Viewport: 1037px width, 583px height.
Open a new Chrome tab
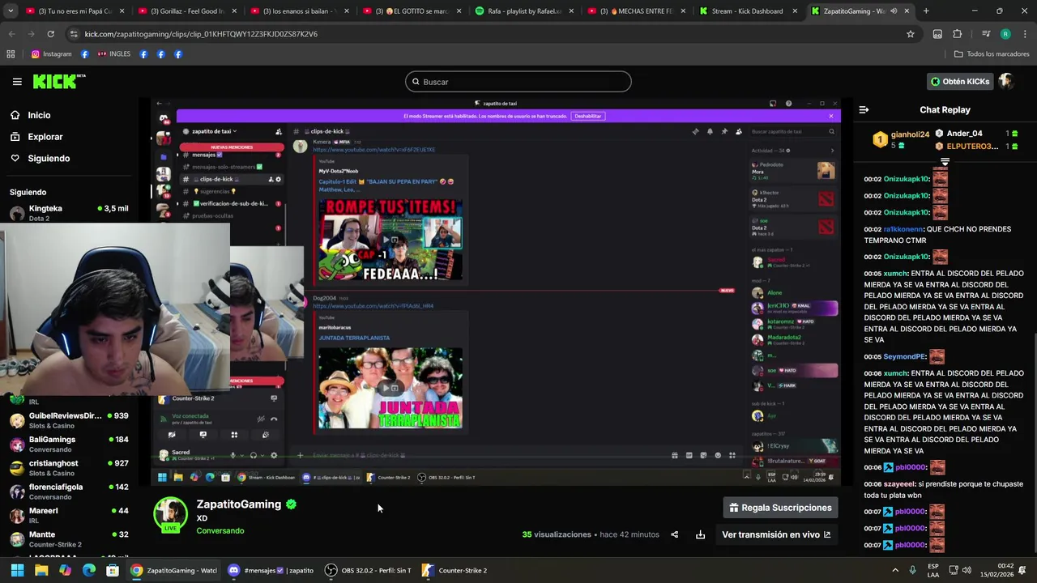coord(926,11)
